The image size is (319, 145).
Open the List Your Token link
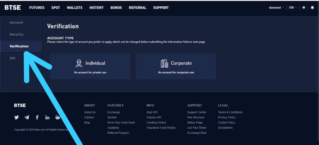pos(197,128)
